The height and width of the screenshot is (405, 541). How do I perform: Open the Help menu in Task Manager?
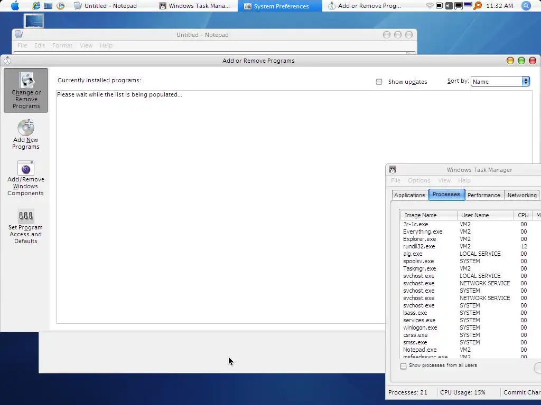click(x=464, y=180)
